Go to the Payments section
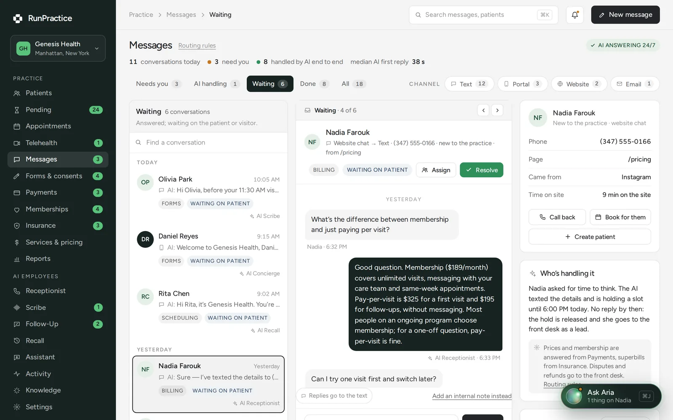 tap(58, 192)
